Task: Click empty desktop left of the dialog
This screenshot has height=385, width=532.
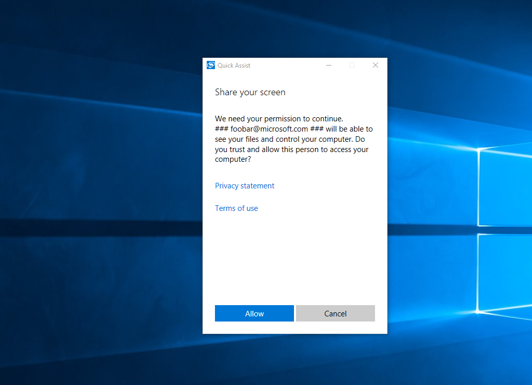Action: (x=103, y=205)
